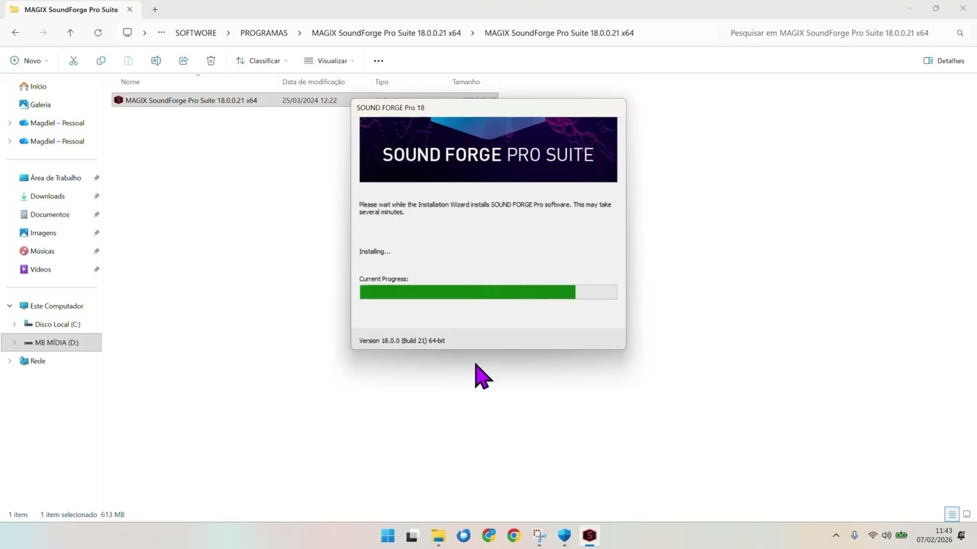Screen dimensions: 977x549
Task: Click the installer green progress bar
Action: (x=488, y=292)
